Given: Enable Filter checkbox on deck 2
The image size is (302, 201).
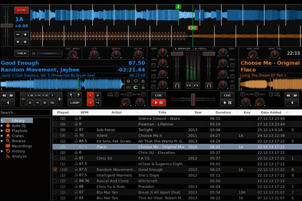Looking at the screenshot, I should pyautogui.click(x=243, y=94).
